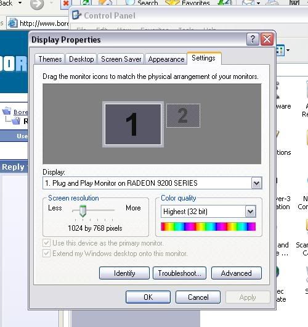Open the Themes tab

click(50, 59)
